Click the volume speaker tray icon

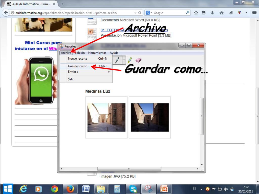coord(226,189)
